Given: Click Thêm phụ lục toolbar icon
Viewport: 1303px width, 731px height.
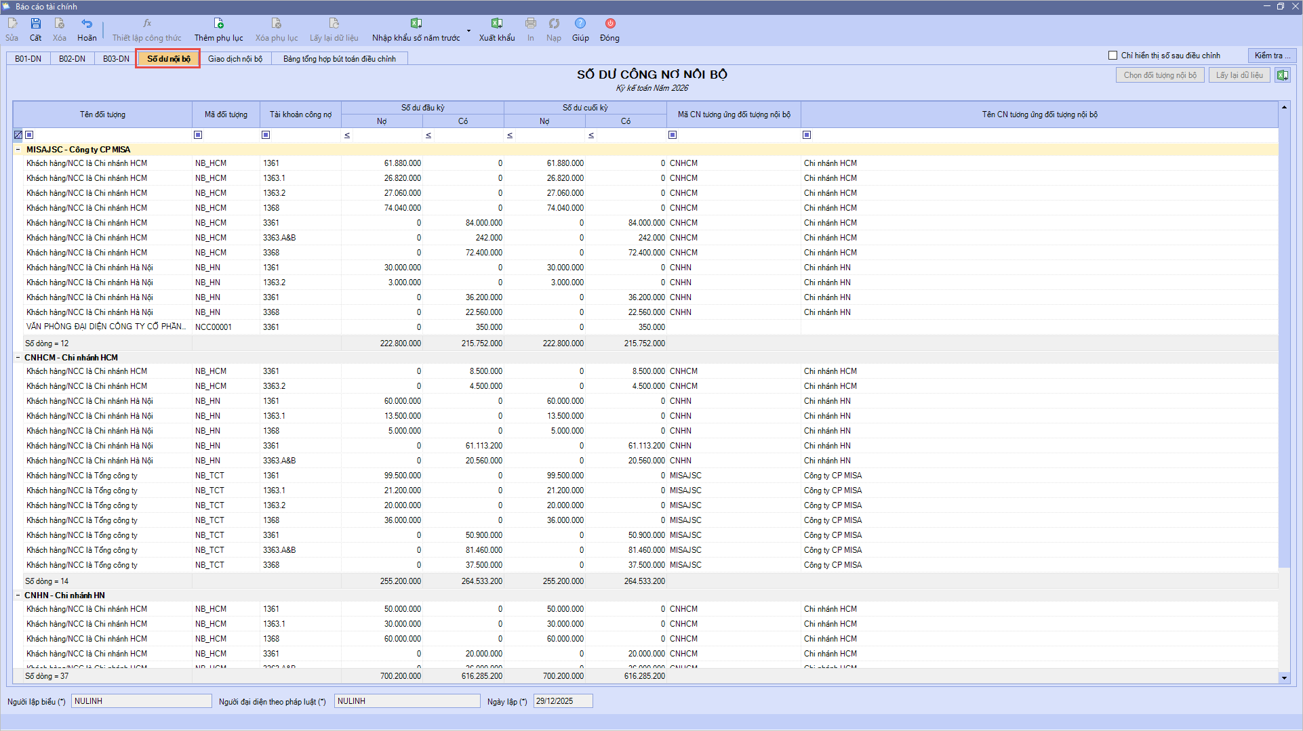Looking at the screenshot, I should click(x=218, y=24).
